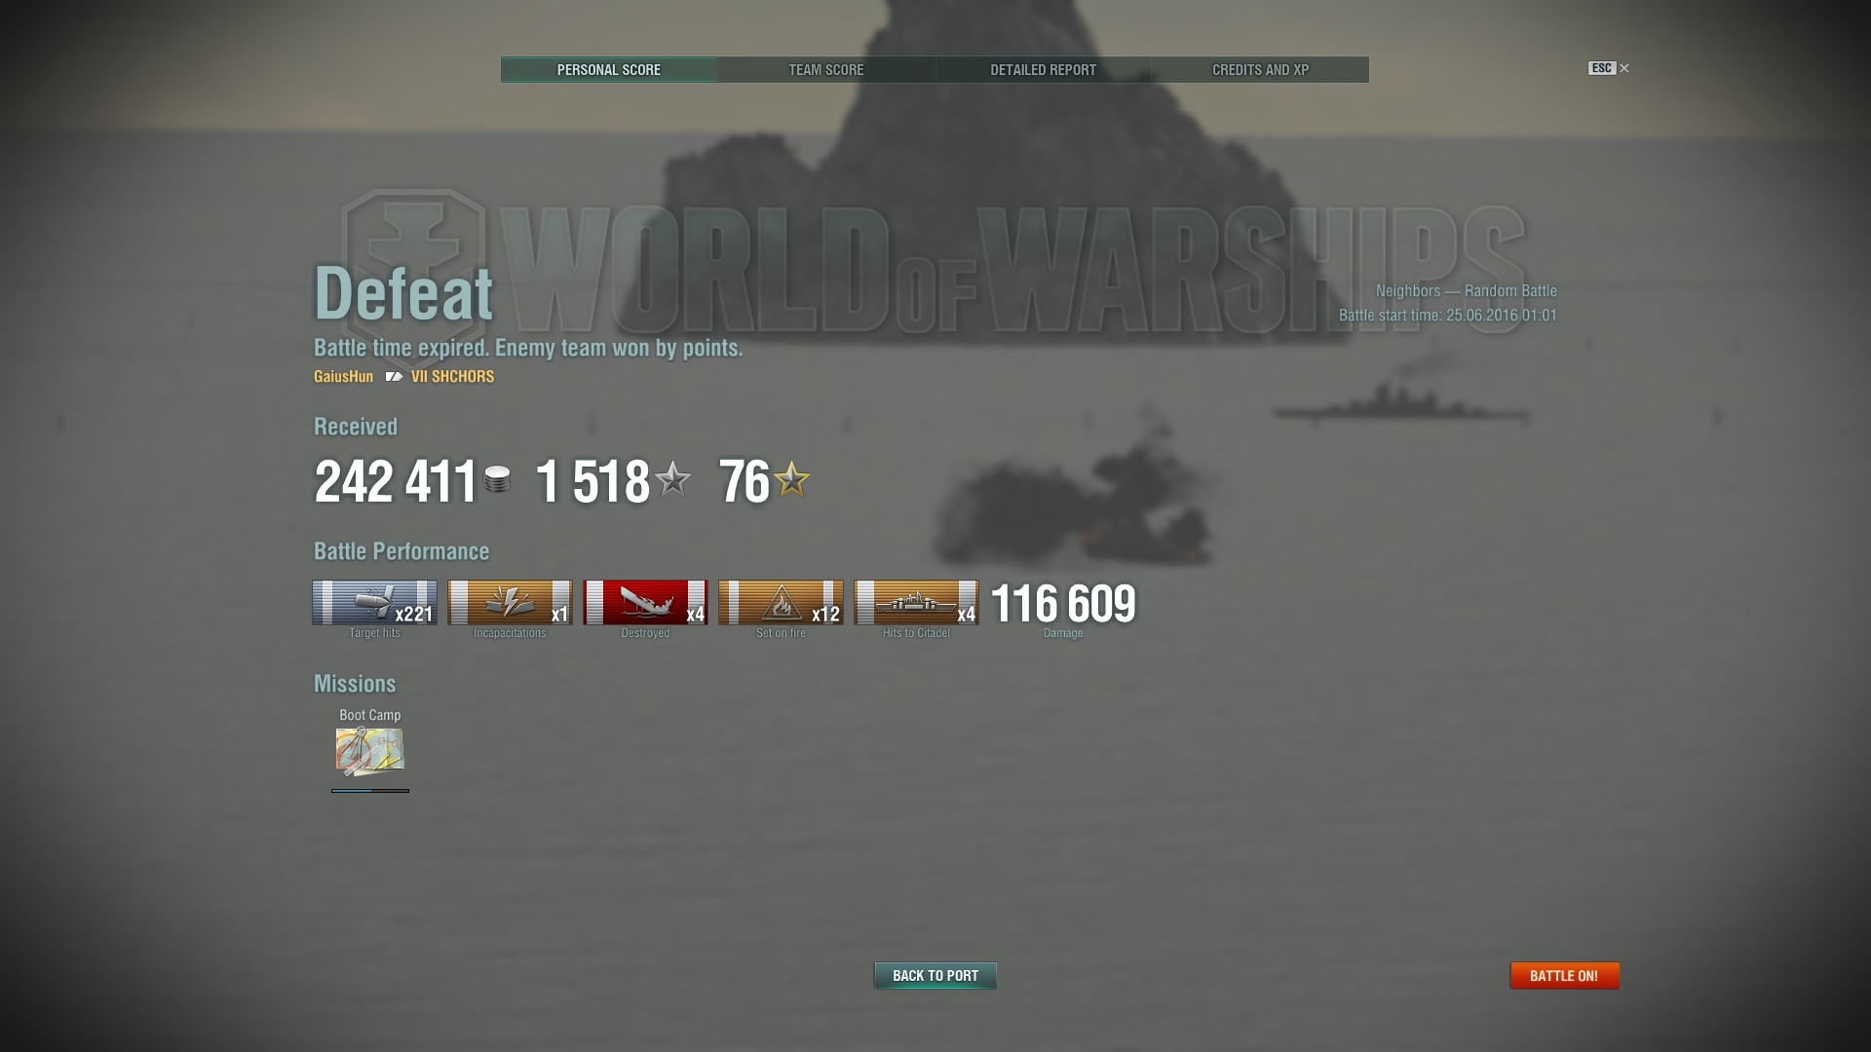Click the silver XP star icon
This screenshot has height=1052, width=1871.
(x=672, y=479)
